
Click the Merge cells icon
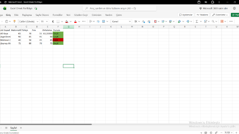click(x=103, y=21)
